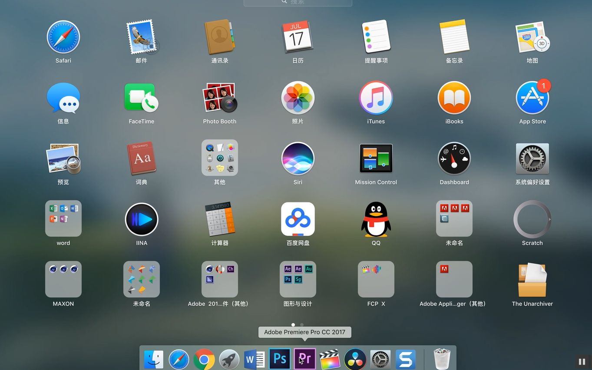Select first Launchpad page dot

(x=293, y=324)
